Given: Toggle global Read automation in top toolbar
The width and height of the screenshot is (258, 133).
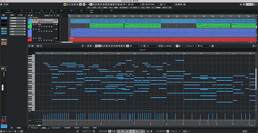Looking at the screenshot, I should tap(72, 5).
